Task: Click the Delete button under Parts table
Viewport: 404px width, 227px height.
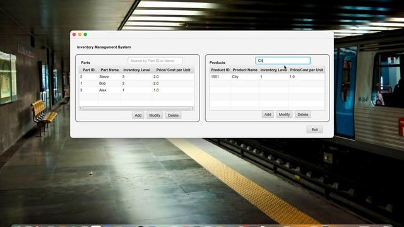Action: pyautogui.click(x=173, y=115)
